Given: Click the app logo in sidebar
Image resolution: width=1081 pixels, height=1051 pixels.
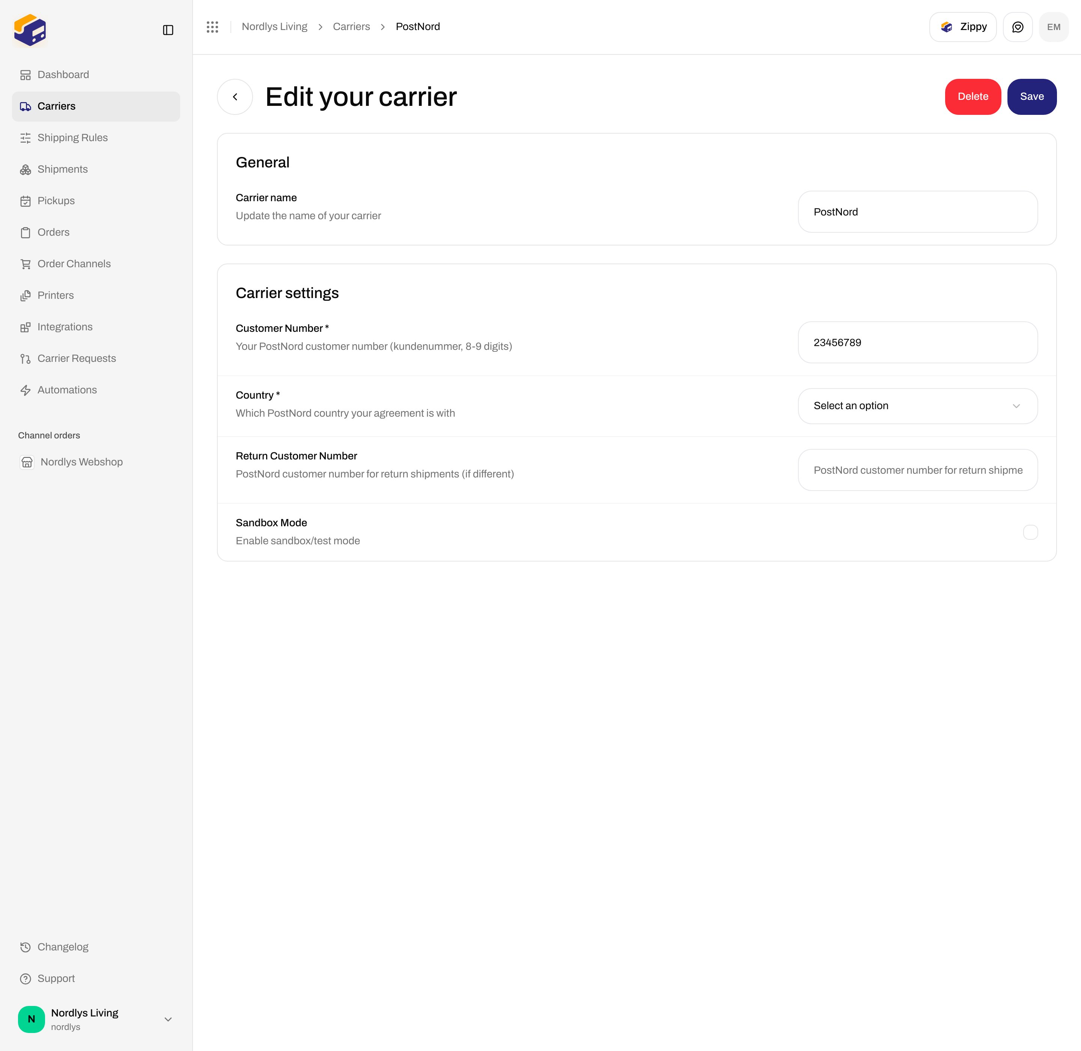Looking at the screenshot, I should click(30, 30).
